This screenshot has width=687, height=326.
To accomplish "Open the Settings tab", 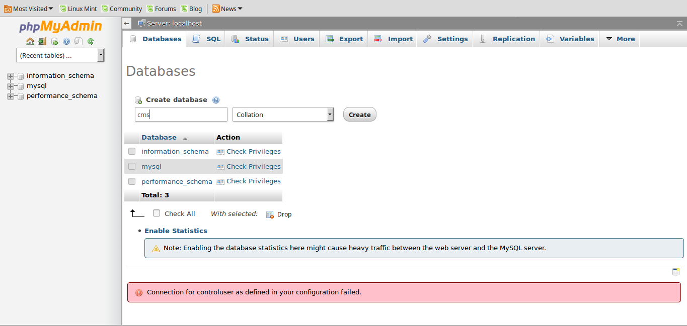I will (445, 39).
